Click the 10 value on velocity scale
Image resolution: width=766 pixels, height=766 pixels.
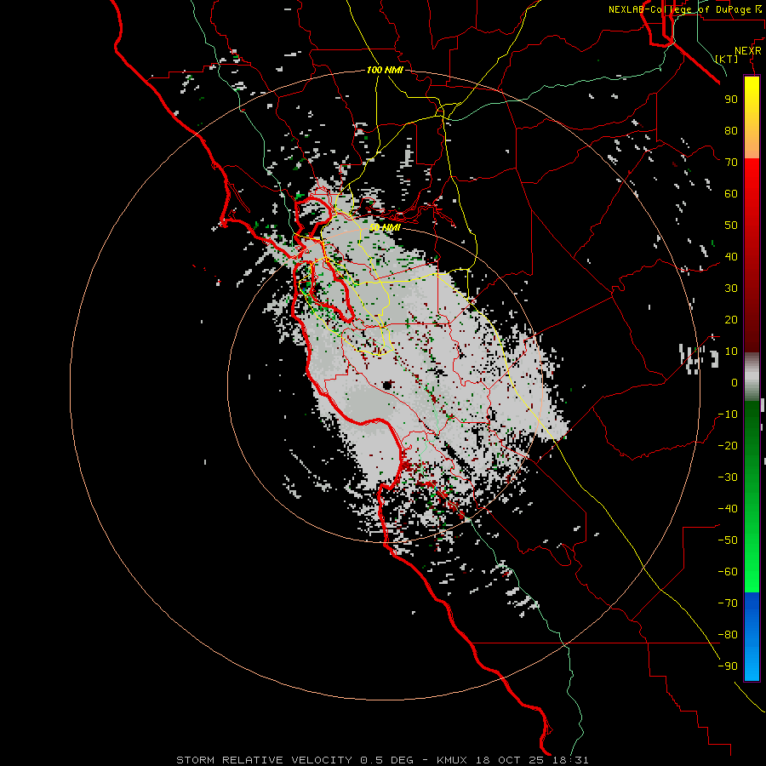pos(731,352)
